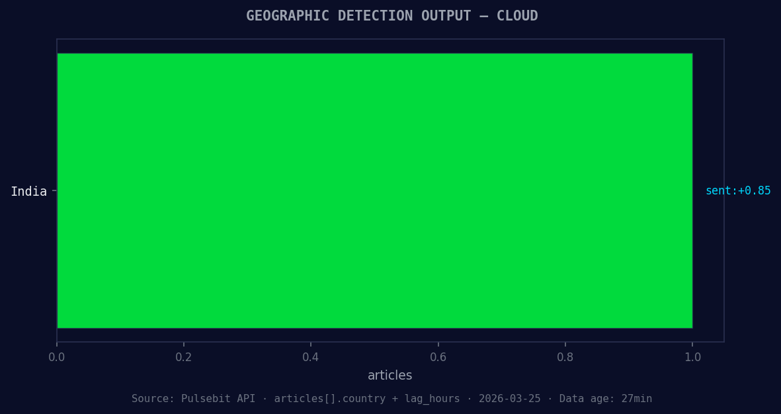Click the CLOUD portion of the title
The image size is (781, 414).
pyautogui.click(x=517, y=15)
